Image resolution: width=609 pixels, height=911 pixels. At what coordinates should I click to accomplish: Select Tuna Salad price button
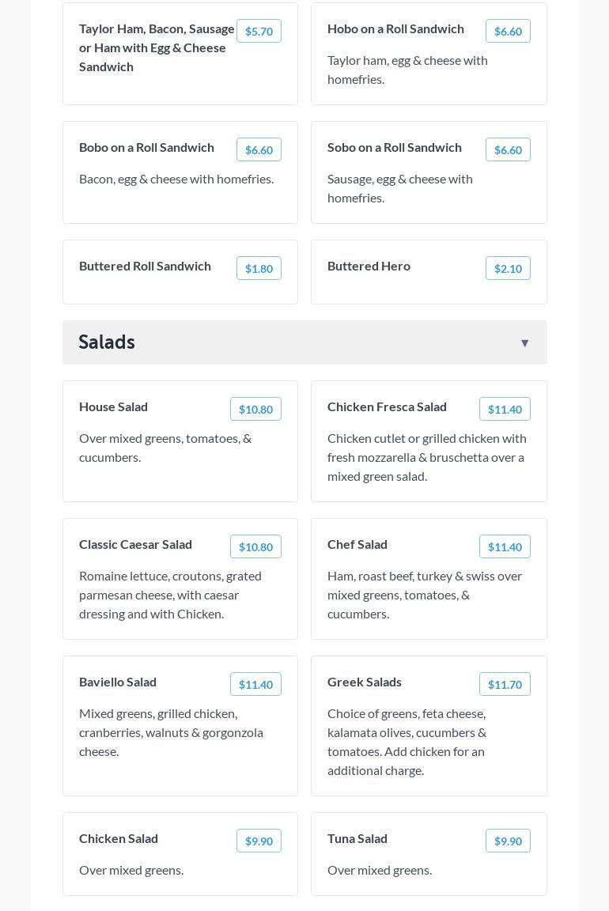point(508,841)
